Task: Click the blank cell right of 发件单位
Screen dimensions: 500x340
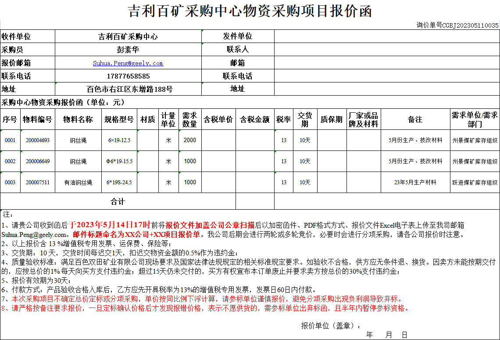Action: point(387,36)
